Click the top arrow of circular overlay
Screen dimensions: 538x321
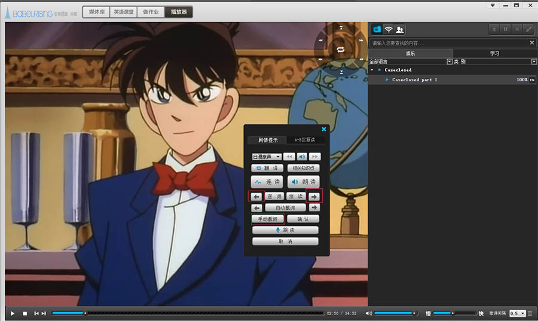tap(341, 27)
